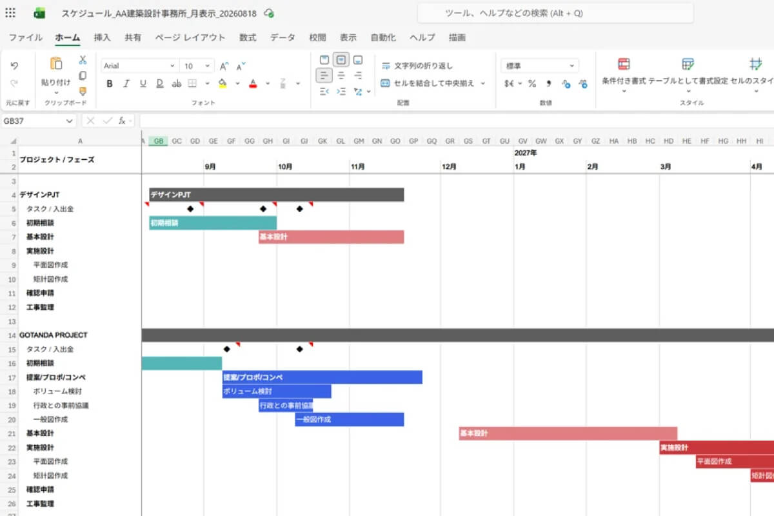Viewport: 774px width, 516px height.
Task: Toggle Middle align
Action: [x=341, y=60]
